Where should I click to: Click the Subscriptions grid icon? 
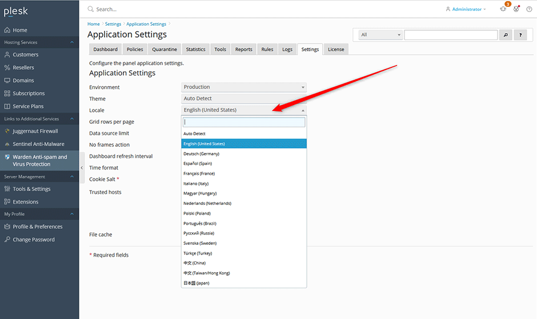(x=7, y=94)
